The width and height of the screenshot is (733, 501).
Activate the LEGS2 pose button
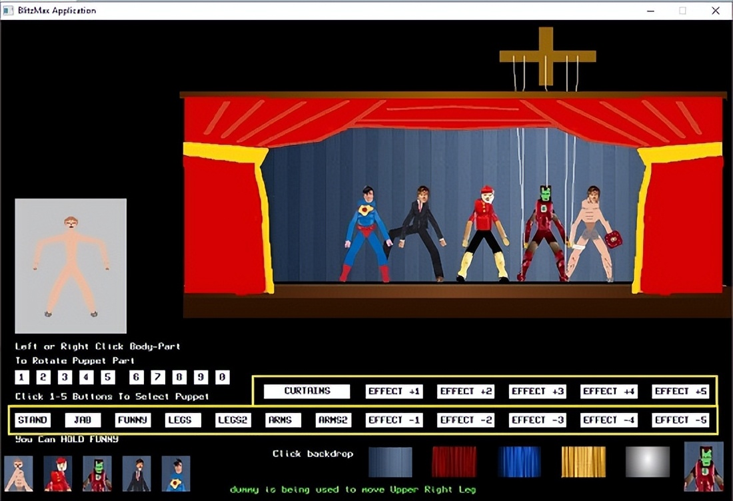coord(233,420)
